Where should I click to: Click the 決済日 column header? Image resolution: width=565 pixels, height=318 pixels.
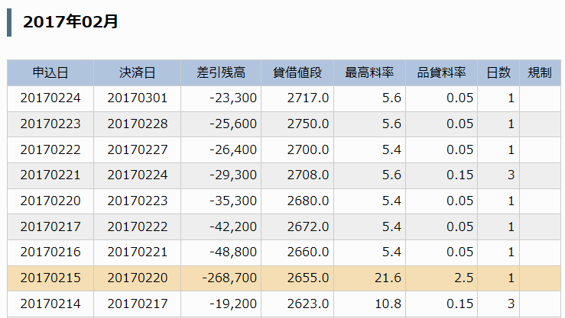(138, 73)
